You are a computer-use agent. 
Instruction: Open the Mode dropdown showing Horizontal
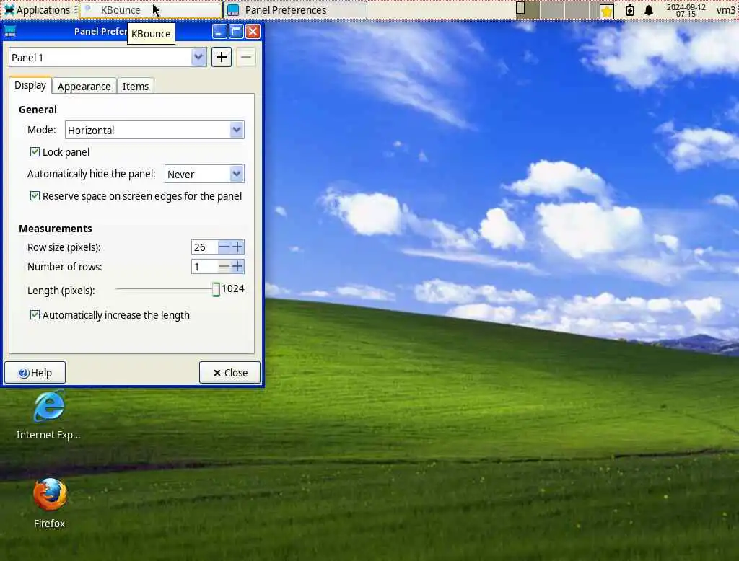tap(154, 130)
